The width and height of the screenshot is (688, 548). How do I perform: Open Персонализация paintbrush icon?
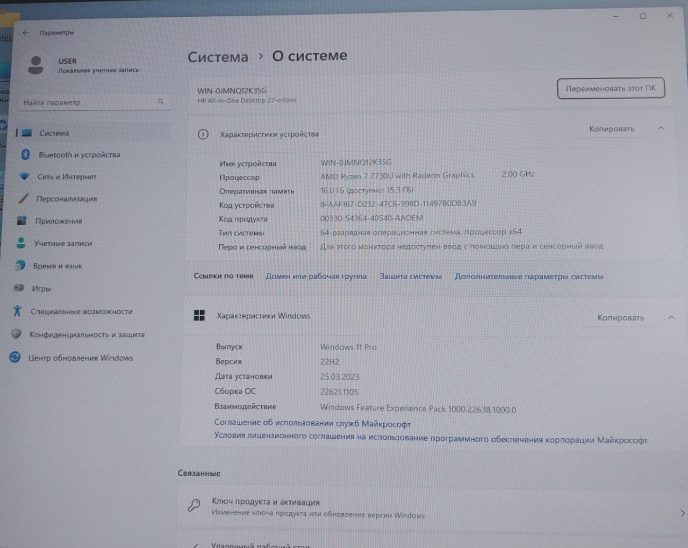point(23,198)
